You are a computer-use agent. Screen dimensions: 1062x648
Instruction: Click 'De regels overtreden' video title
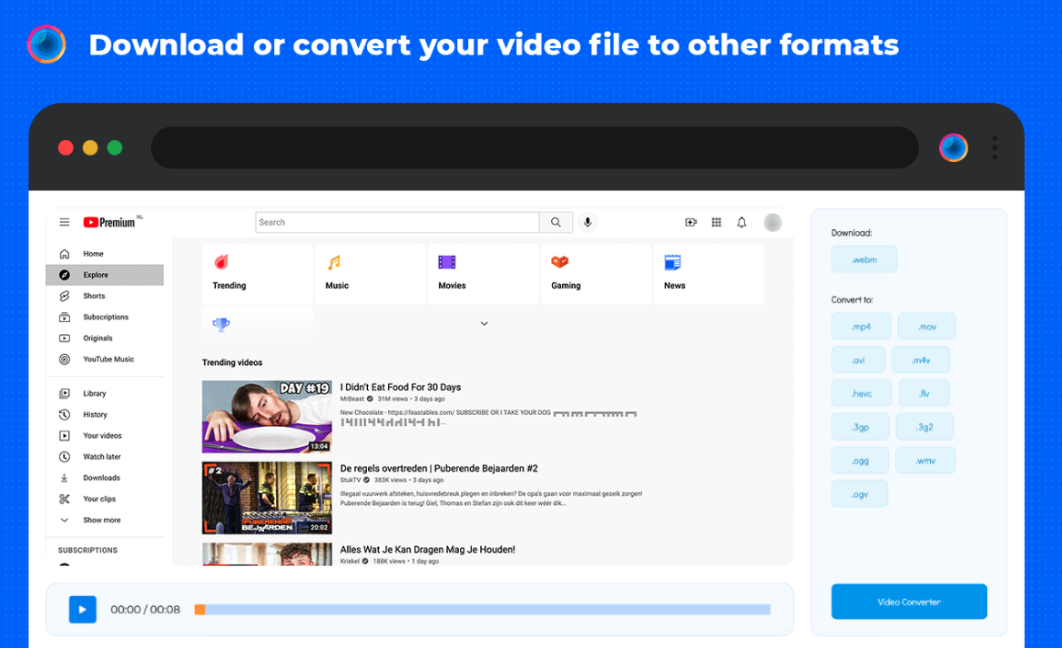pos(439,468)
